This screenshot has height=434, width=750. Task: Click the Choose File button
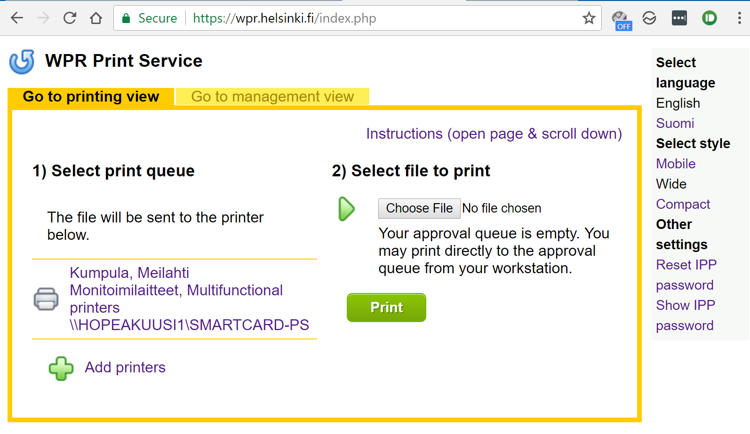(x=419, y=208)
